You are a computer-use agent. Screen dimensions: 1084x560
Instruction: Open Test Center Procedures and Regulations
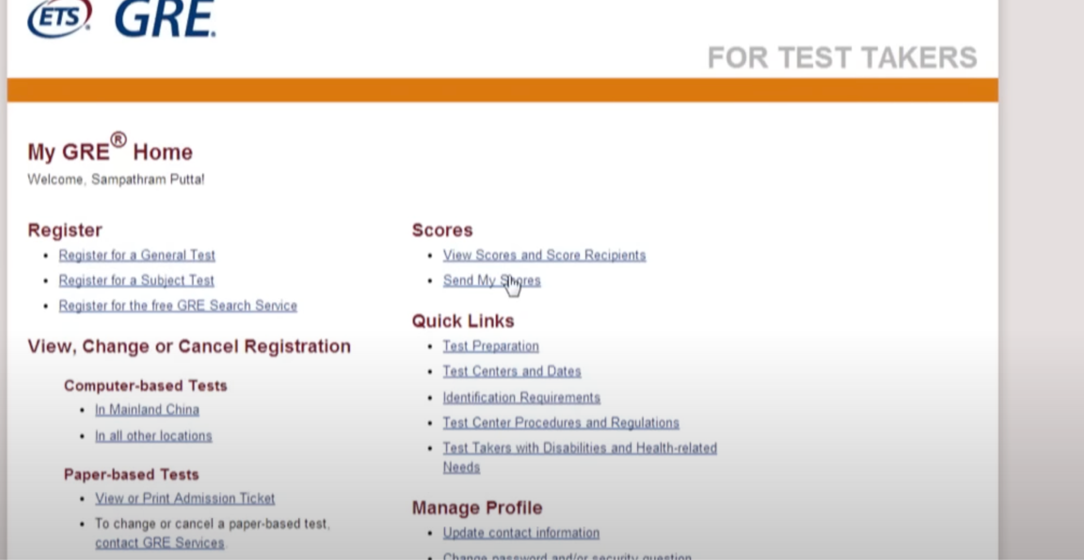click(561, 423)
